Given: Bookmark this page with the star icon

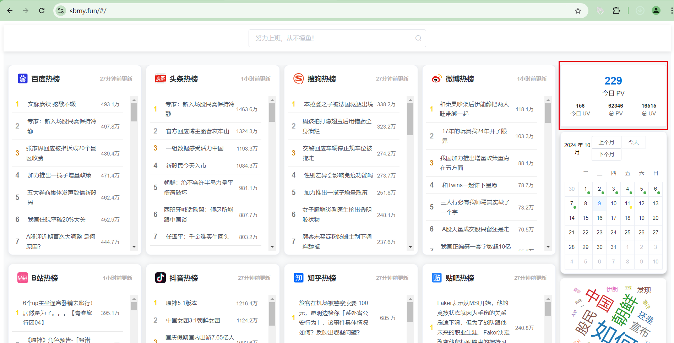Looking at the screenshot, I should coord(578,11).
